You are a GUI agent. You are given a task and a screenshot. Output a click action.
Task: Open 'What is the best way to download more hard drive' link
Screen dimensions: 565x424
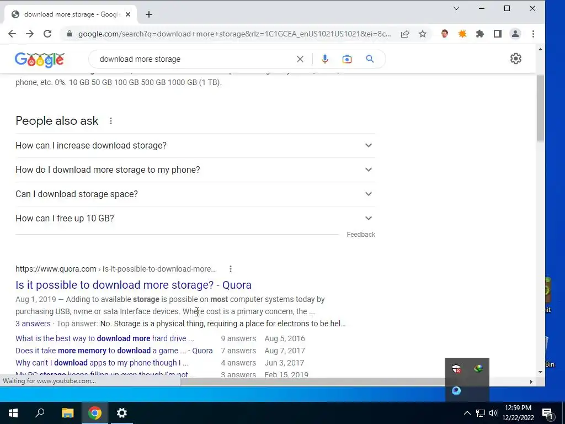[x=104, y=338]
